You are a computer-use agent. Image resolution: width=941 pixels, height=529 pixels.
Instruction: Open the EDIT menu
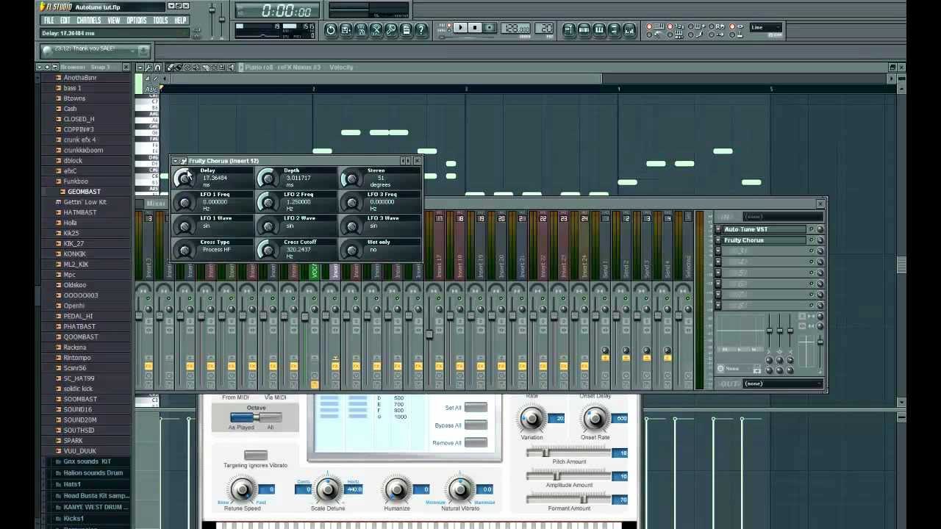click(x=65, y=21)
